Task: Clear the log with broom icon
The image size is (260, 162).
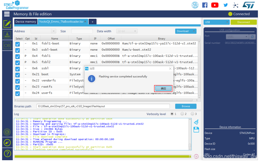Action: [196, 122]
